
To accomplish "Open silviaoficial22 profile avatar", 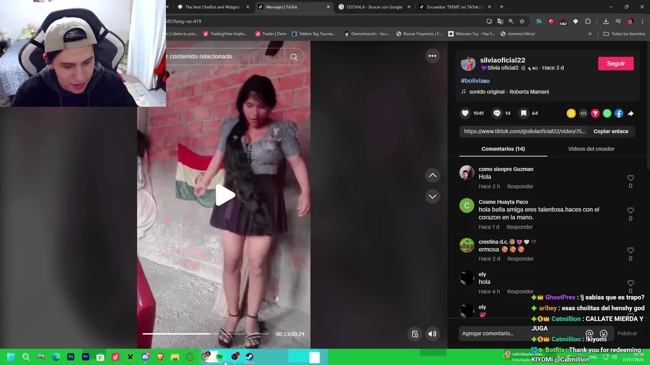I will pyautogui.click(x=468, y=64).
